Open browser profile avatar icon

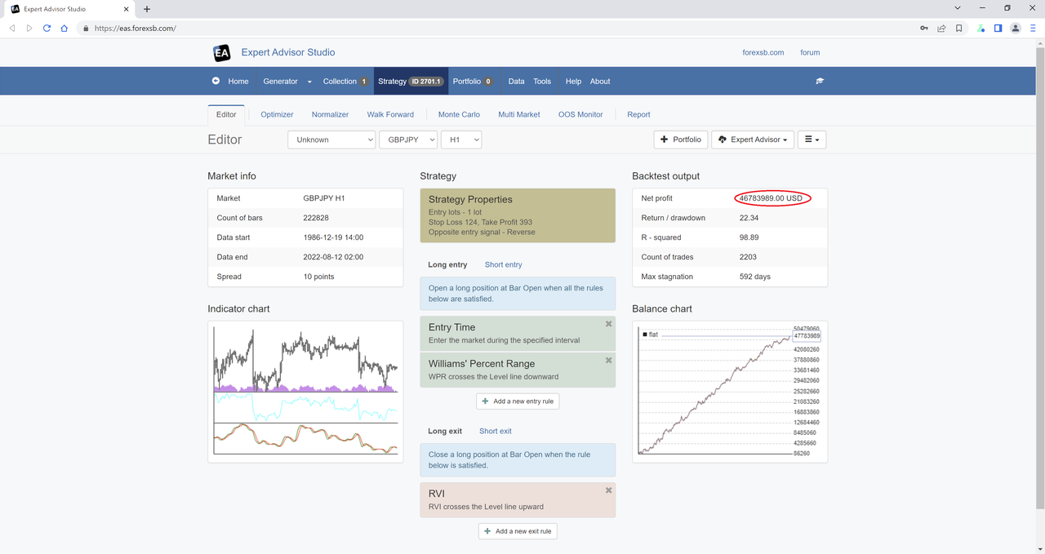pyautogui.click(x=1016, y=28)
